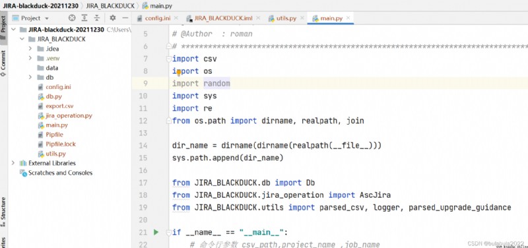
Task: Fold the from-import at line 12
Action: click(169, 121)
